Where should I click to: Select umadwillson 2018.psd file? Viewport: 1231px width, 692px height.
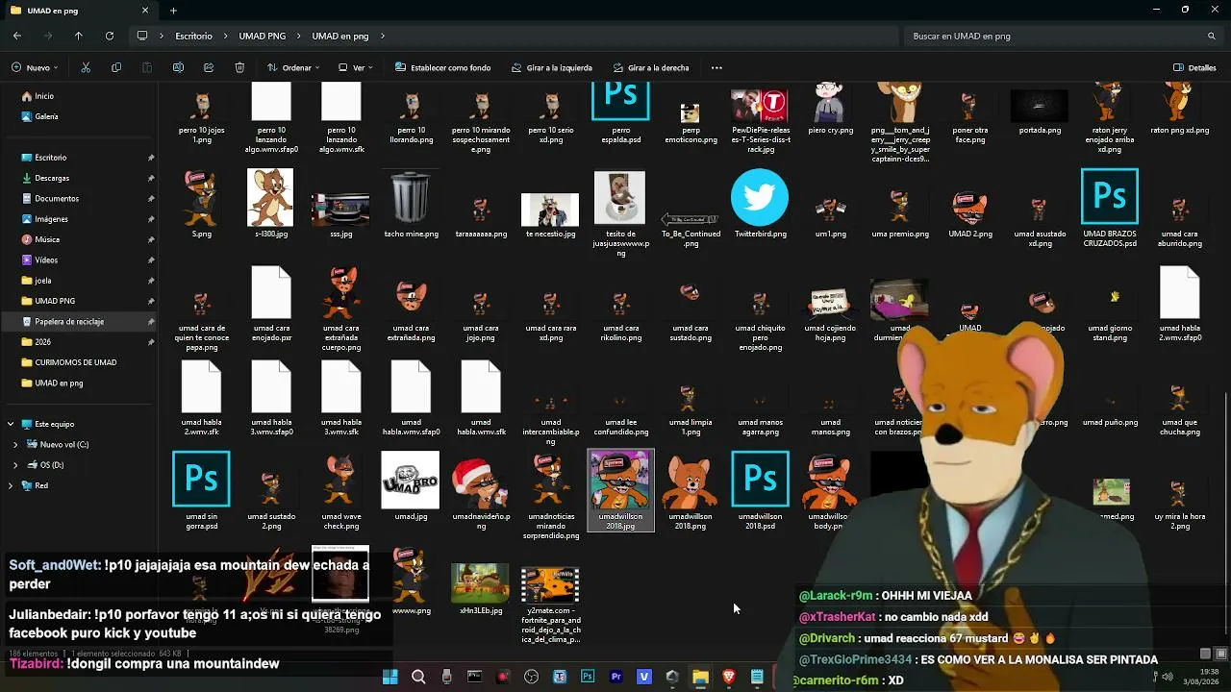[x=760, y=490]
